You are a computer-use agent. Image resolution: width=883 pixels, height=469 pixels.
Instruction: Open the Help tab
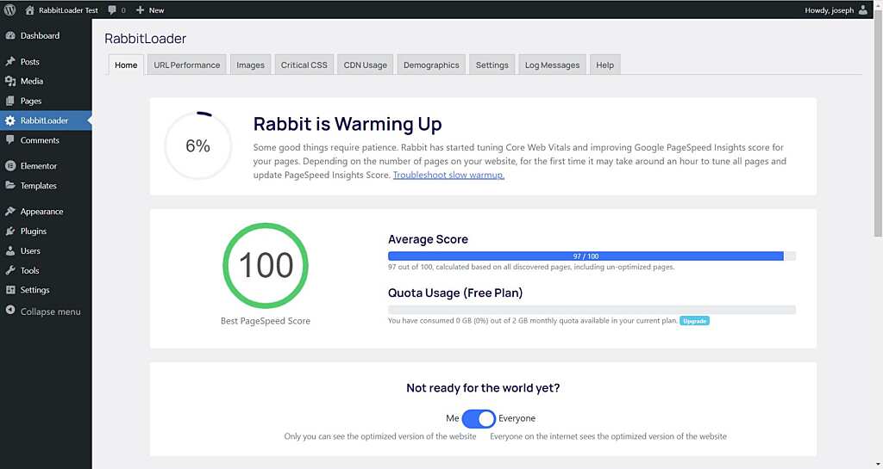[x=605, y=65]
